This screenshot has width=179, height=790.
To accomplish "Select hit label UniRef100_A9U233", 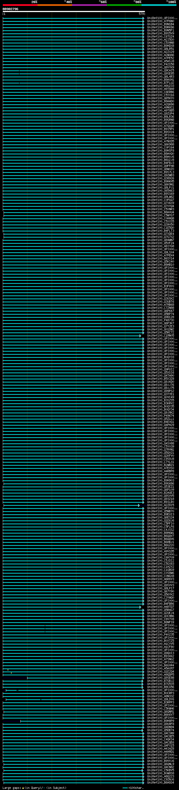I will 161,86.
